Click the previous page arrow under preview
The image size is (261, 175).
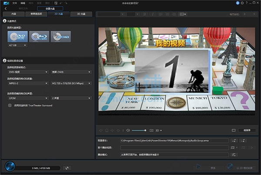[x=112, y=130]
